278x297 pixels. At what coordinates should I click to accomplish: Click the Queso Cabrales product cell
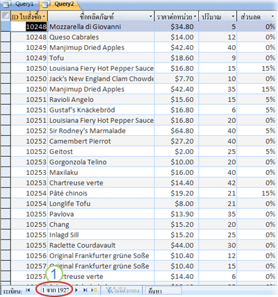click(101, 37)
